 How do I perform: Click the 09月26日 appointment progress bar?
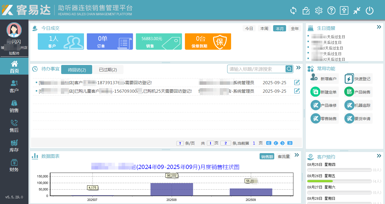coord(339,181)
